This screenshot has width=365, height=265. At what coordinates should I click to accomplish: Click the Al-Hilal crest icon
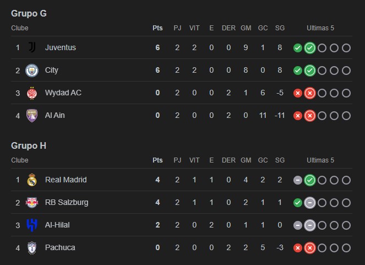[x=32, y=225]
